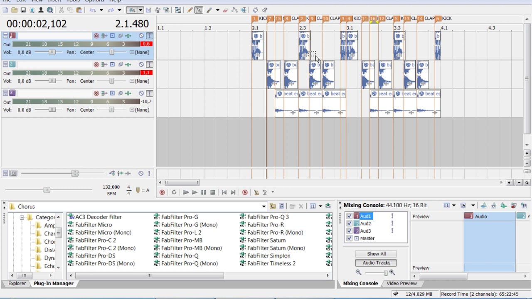532x299 pixels.
Task: Collapse the Categor tree node
Action: 22,217
